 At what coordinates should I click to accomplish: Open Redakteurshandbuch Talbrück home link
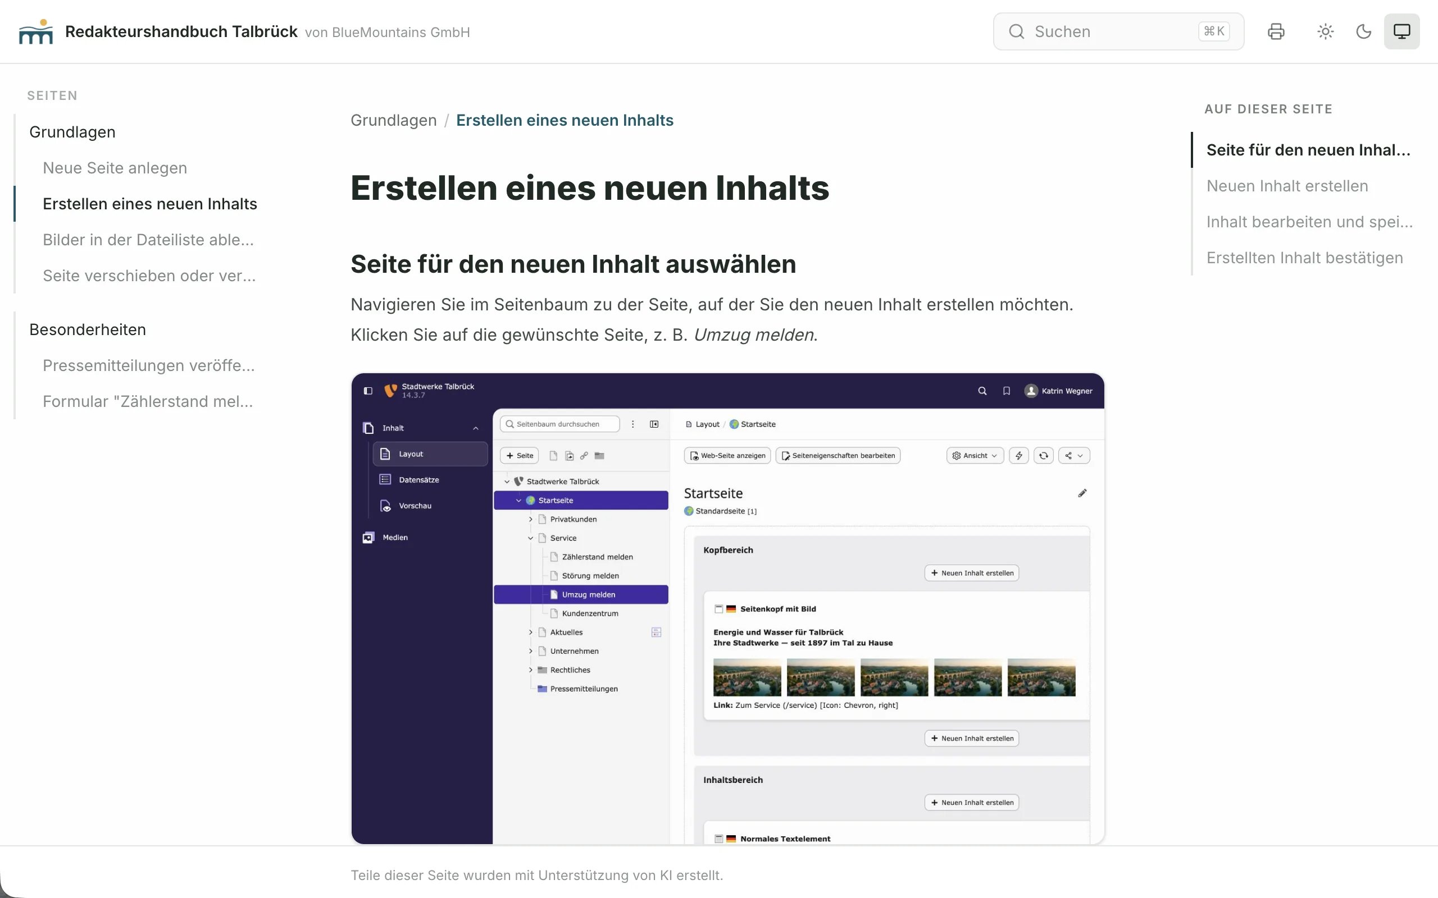point(181,31)
